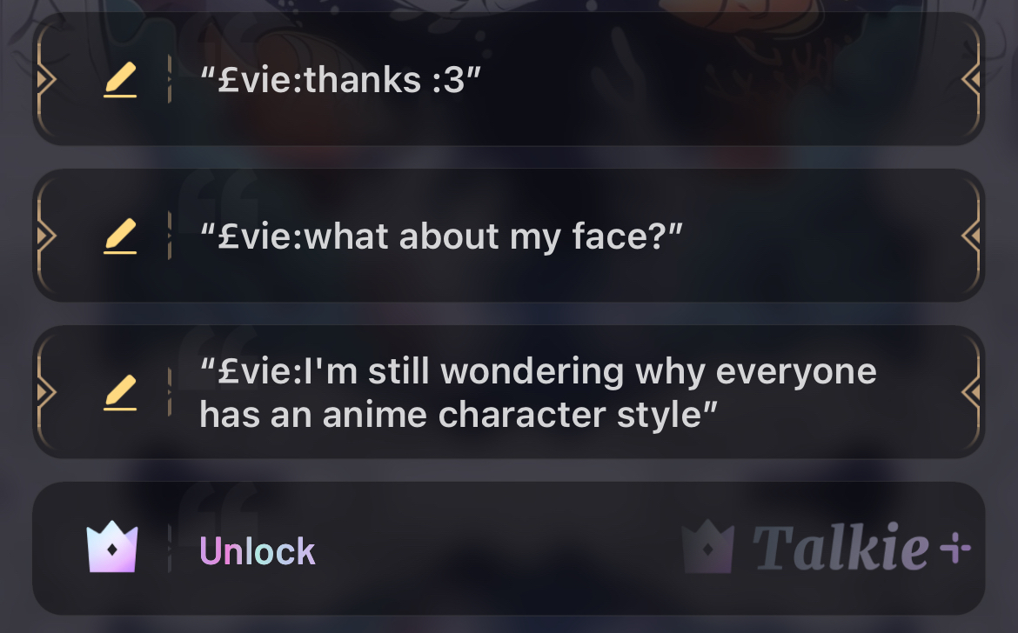Tap the gold arrow left of "thanks :3"
Screen dimensions: 1018x633
pyautogui.click(x=45, y=79)
